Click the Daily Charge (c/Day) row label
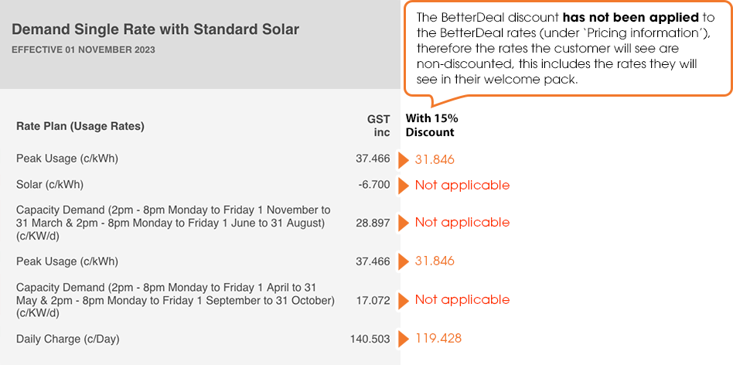The height and width of the screenshot is (365, 733). [x=68, y=339]
